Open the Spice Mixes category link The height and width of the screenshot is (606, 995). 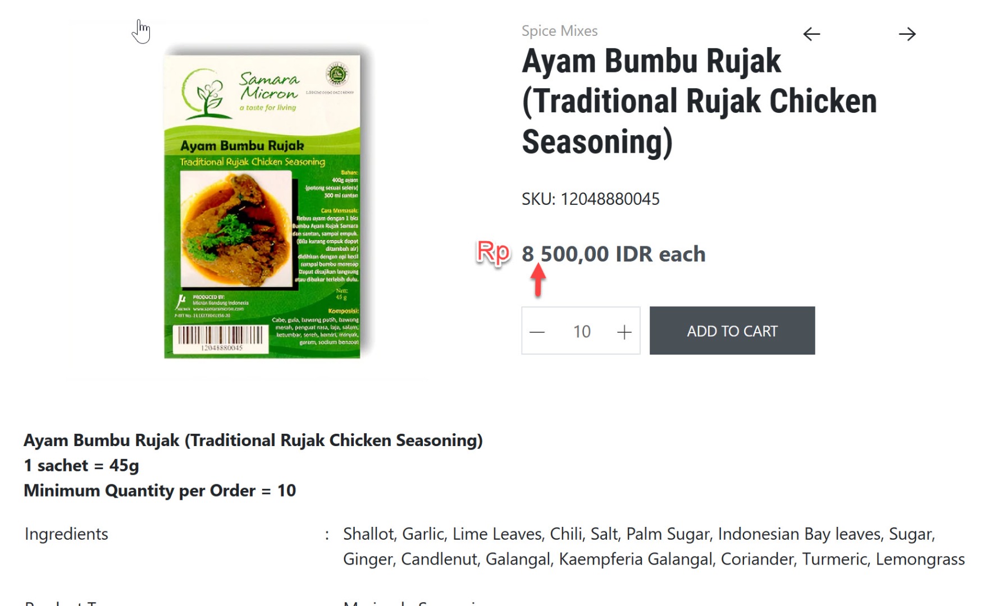pyautogui.click(x=559, y=31)
